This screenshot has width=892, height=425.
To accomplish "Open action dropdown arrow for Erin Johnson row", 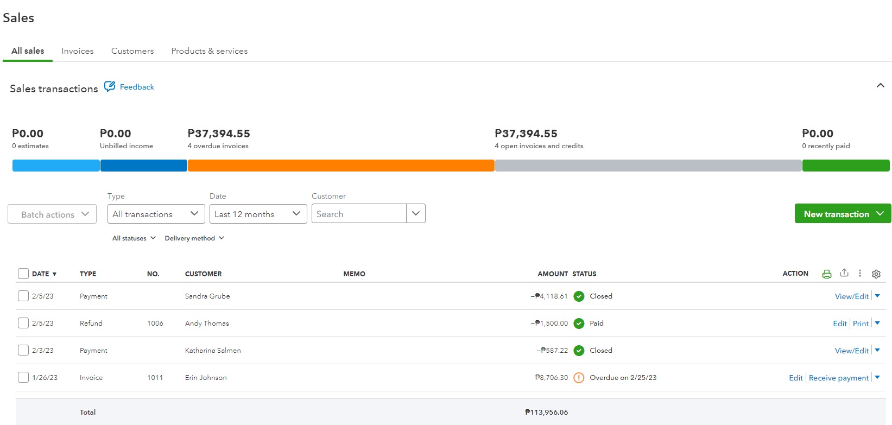I will [x=877, y=377].
